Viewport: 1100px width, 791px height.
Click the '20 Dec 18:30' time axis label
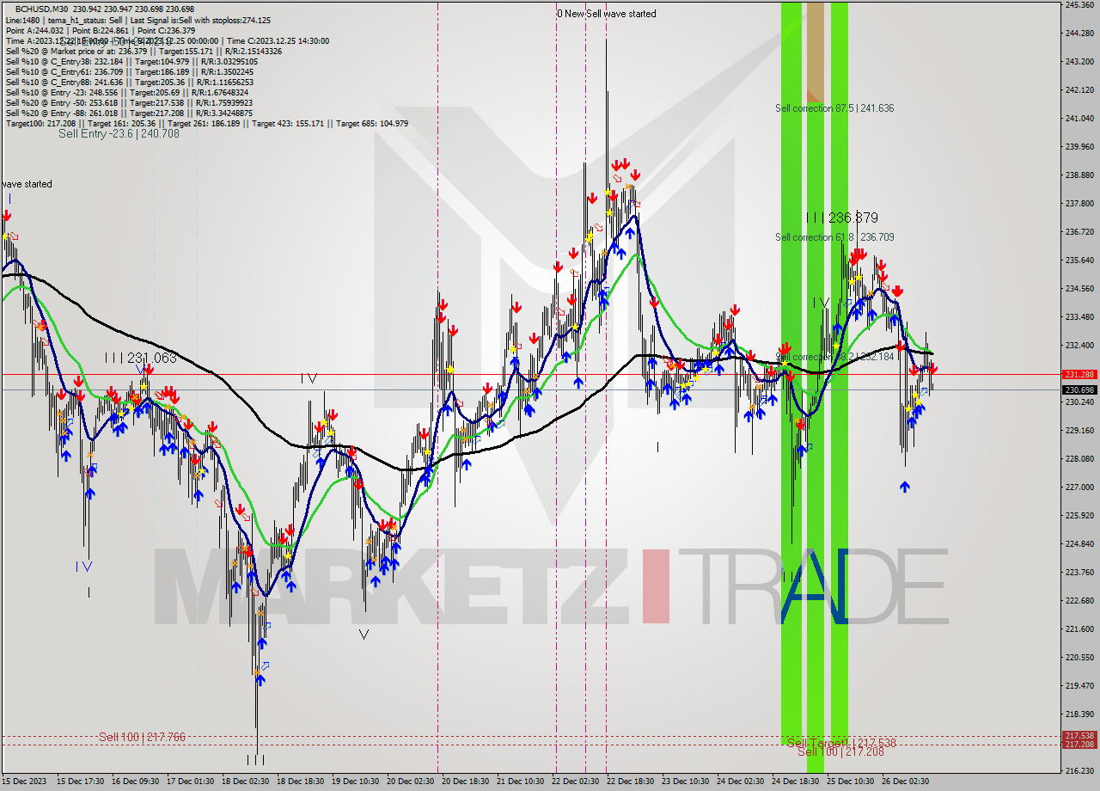465,782
